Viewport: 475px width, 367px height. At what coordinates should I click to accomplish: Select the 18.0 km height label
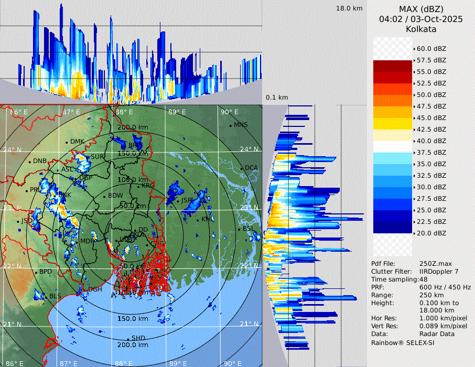349,8
